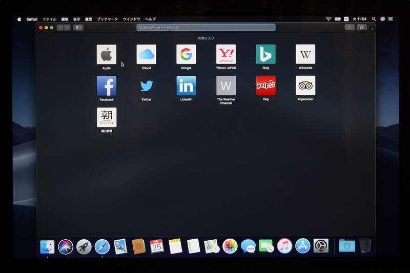Open Launchpad from the Dock

[84, 246]
